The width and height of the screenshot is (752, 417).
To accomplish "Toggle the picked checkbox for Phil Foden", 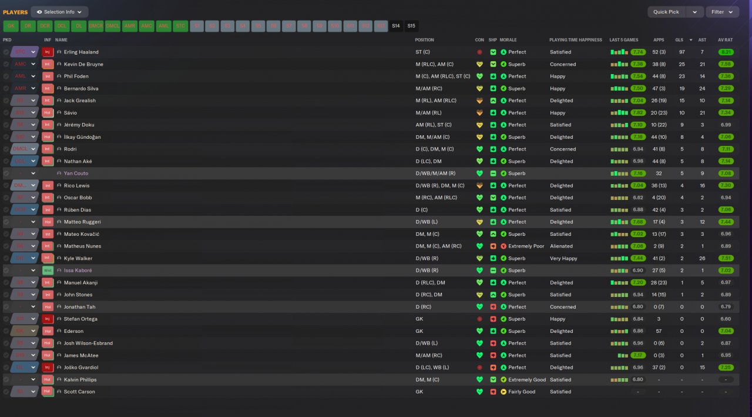I will click(x=6, y=76).
